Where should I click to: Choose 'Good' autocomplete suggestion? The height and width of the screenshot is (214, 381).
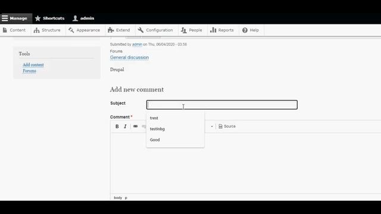click(x=175, y=140)
